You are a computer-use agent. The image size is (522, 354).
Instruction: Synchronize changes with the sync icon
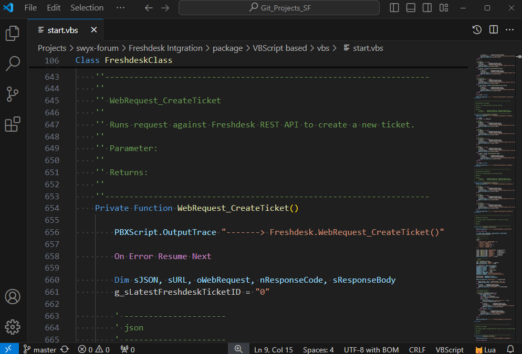[65, 349]
